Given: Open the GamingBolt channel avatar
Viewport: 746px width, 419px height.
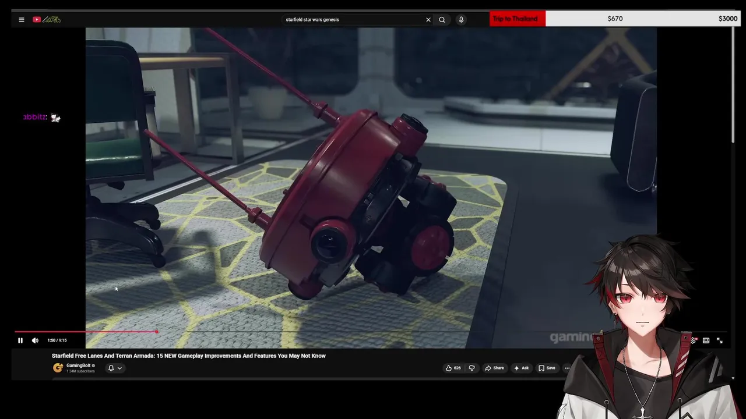Looking at the screenshot, I should pyautogui.click(x=58, y=368).
